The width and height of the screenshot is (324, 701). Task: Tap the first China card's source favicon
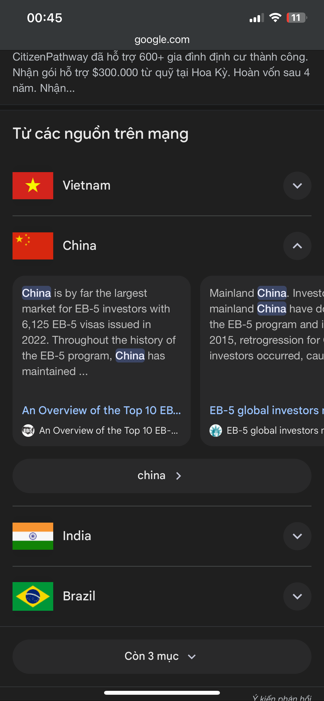(x=28, y=431)
